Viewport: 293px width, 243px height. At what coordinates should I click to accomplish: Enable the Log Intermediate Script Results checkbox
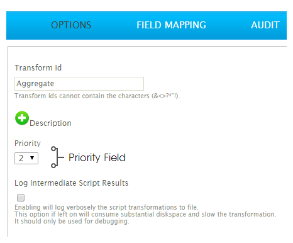[x=21, y=198]
